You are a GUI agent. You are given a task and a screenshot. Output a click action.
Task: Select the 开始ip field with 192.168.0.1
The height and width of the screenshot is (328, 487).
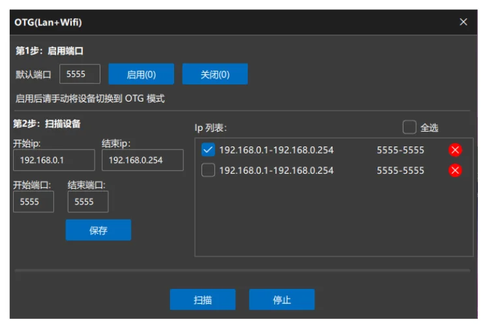54,160
